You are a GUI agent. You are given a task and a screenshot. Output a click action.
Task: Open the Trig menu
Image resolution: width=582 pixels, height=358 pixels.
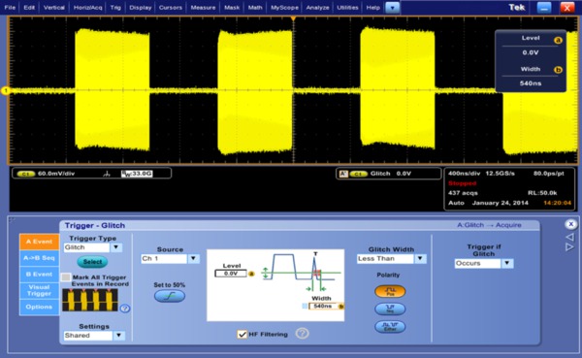(x=115, y=8)
